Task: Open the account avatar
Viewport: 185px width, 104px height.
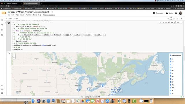Action: (x=180, y=13)
